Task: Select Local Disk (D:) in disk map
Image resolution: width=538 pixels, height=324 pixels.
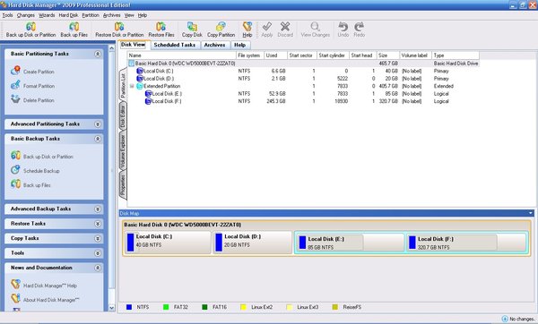Action: pos(252,243)
